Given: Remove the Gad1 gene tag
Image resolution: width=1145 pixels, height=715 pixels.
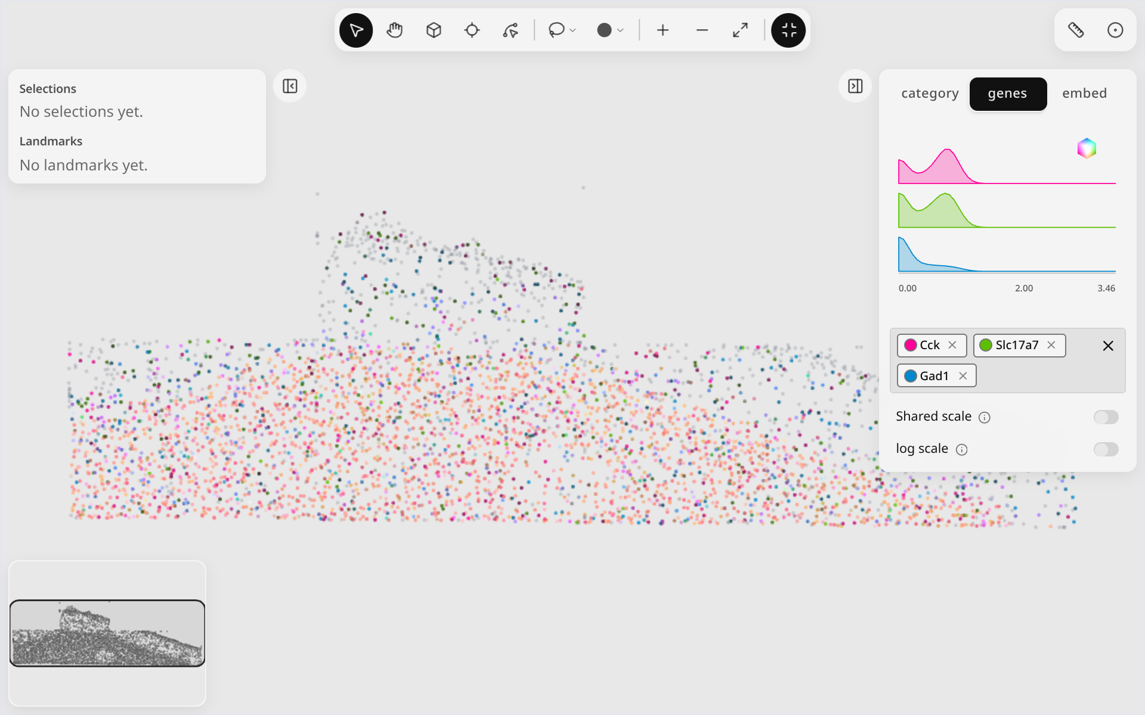Looking at the screenshot, I should pos(963,376).
